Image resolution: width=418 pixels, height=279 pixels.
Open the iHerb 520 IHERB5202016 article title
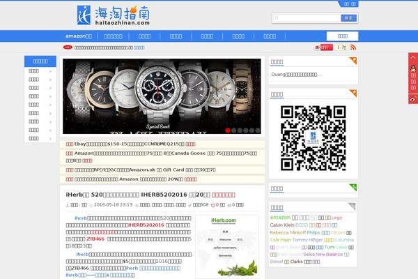tap(150, 195)
